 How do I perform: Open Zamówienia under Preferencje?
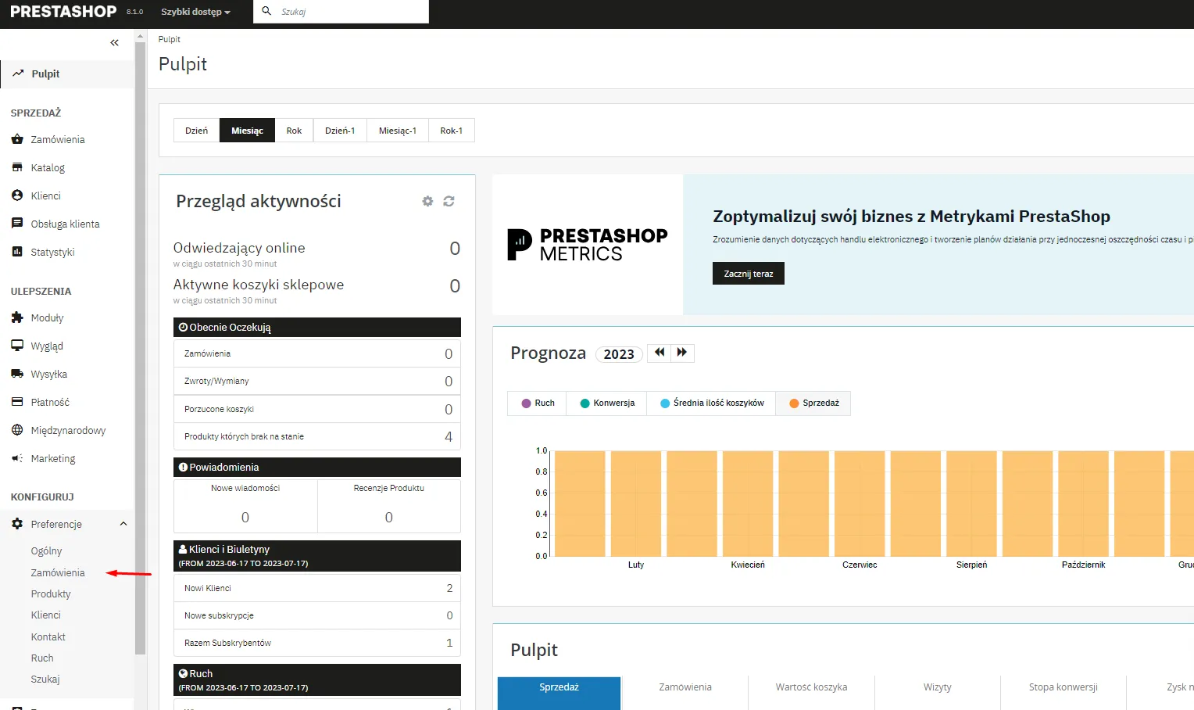tap(58, 573)
